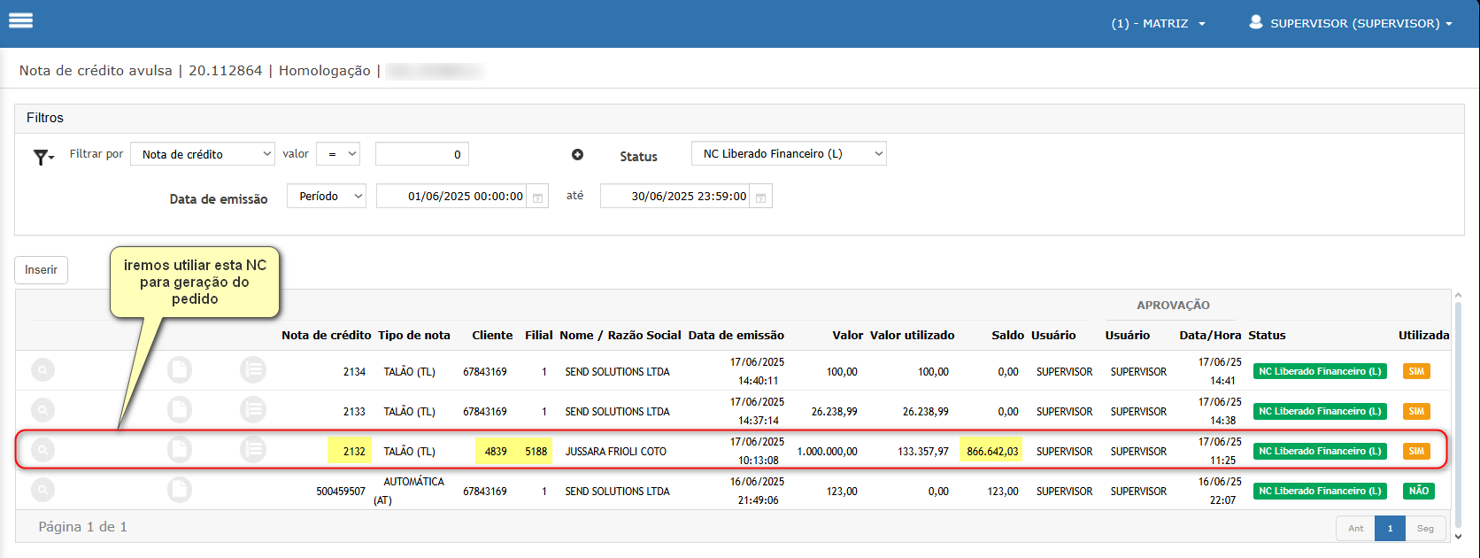Click NÃO badge on note 500459507 row
Viewport: 1480px width, 558px height.
point(1419,491)
